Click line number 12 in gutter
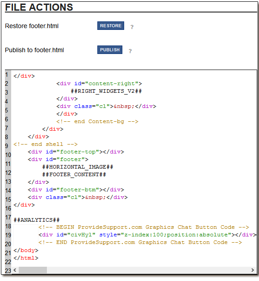Viewport: 259px width, 281px height. tap(8, 173)
